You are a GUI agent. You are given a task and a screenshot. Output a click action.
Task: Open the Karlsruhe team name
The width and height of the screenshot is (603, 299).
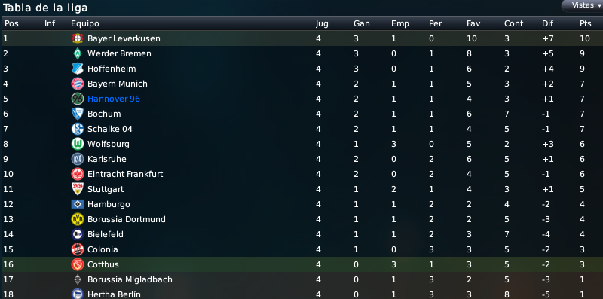106,159
